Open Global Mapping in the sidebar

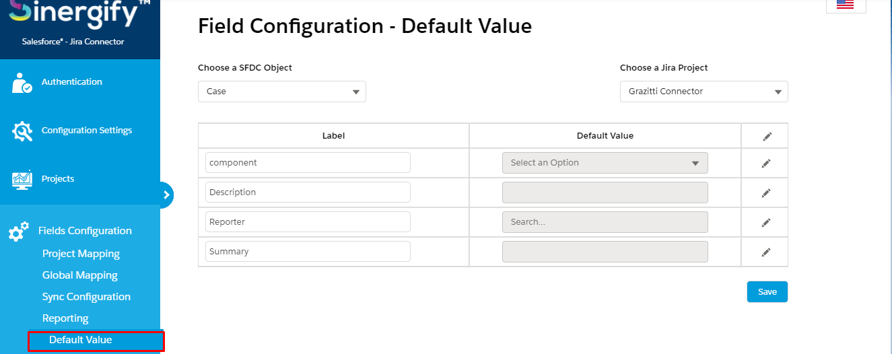(x=80, y=275)
